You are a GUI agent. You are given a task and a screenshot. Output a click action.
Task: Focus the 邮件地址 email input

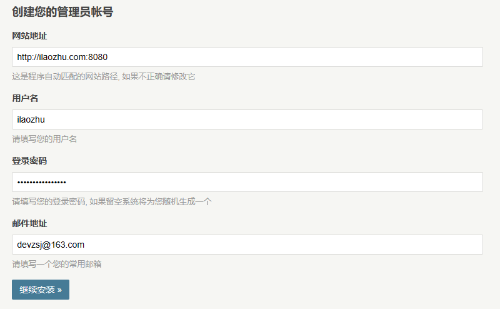pos(247,245)
